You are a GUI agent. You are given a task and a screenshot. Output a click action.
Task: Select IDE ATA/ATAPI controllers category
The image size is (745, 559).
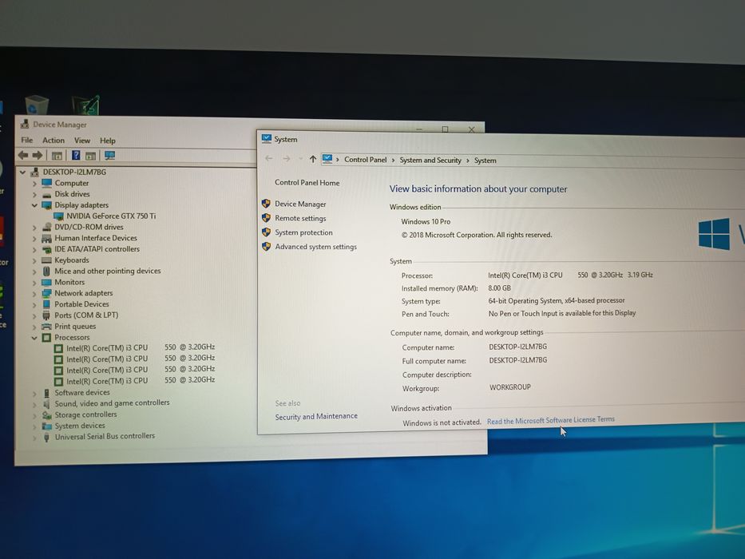(x=97, y=249)
